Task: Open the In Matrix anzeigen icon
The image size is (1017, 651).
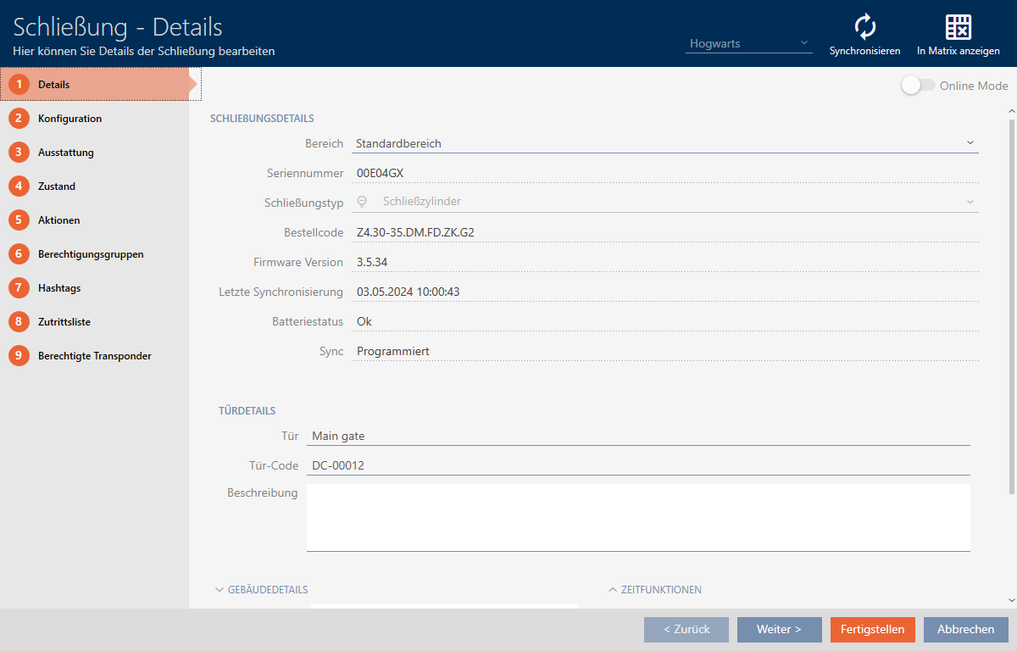Action: click(958, 27)
